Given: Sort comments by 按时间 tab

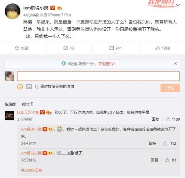Looking at the screenshot, I should tap(28, 104).
